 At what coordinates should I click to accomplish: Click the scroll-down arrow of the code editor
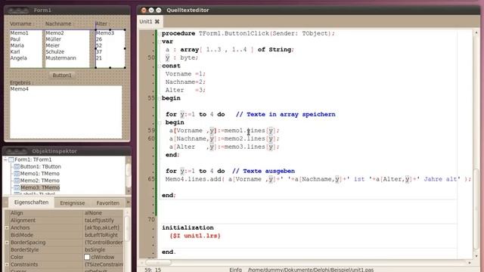[x=476, y=256]
